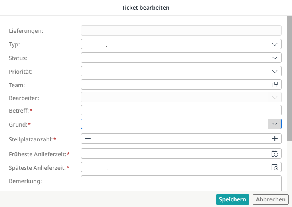Click the 'Betreff:' label
The image size is (292, 207).
[19, 111]
